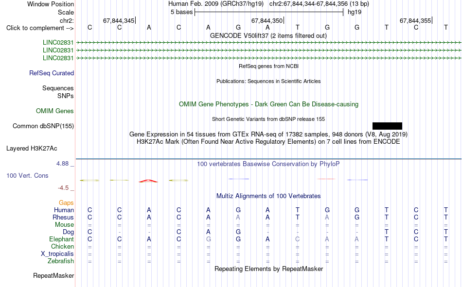Click the chr2:67,844,344-67,844,356 position text

[308, 4]
